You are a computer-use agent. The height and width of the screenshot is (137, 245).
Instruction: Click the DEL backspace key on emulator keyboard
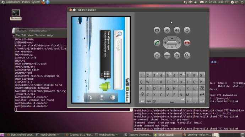click(202, 88)
